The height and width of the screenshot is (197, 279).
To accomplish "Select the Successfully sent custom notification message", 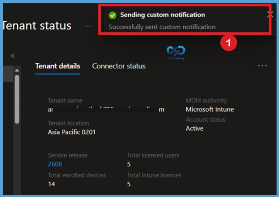I will [x=162, y=27].
